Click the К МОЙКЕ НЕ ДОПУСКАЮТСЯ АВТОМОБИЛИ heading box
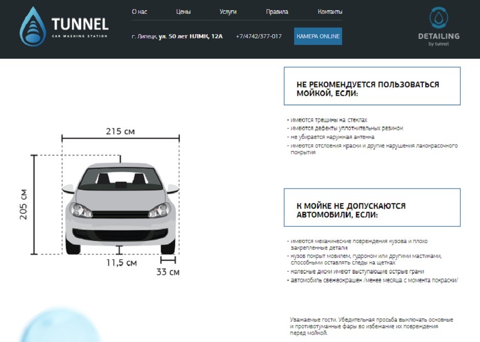480x342 pixels. click(x=372, y=207)
